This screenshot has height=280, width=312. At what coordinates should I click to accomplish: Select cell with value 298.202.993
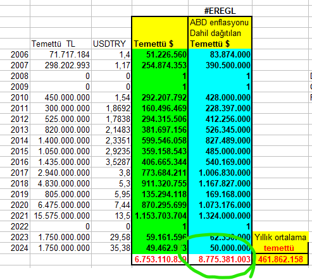point(61,65)
